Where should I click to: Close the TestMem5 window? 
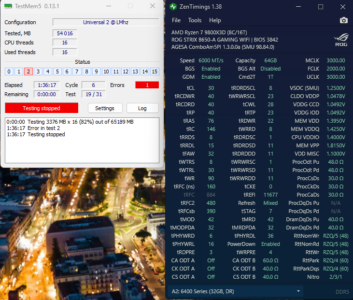click(x=153, y=6)
